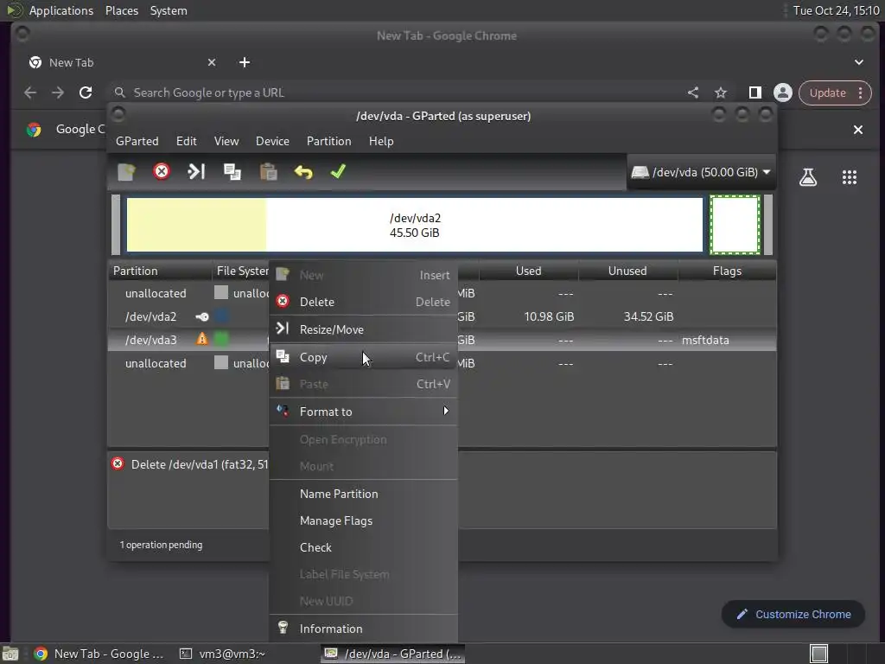885x664 pixels.
Task: Click the context menu Copy icon
Action: pos(283,356)
